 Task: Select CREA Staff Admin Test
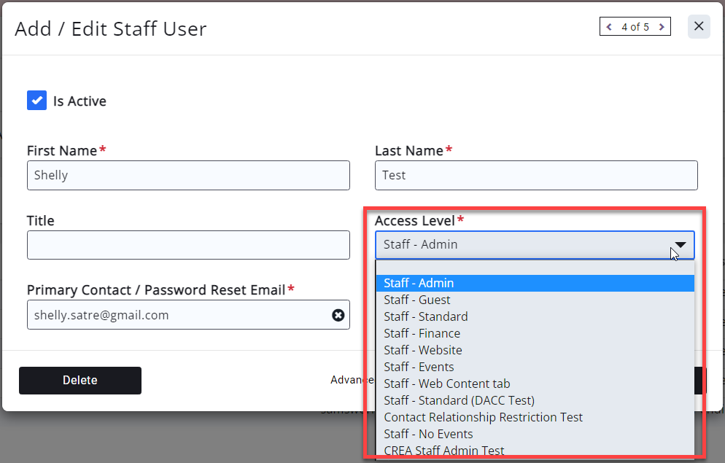[444, 451]
